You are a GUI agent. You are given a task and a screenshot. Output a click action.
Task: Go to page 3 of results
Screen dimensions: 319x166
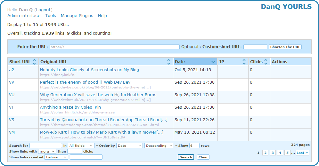click(273, 153)
